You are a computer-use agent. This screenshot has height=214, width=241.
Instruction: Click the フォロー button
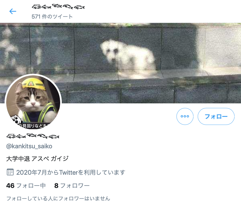[x=216, y=116]
